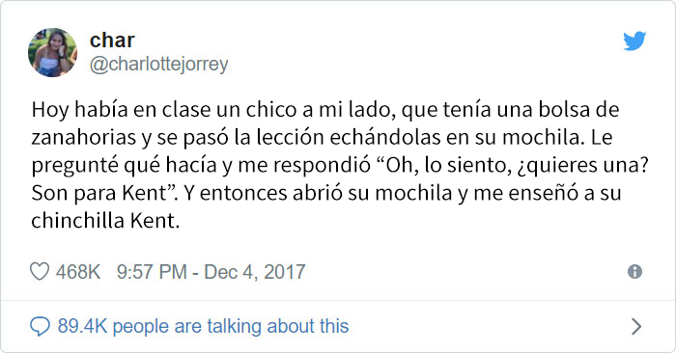Like the tweet with the heart icon
This screenshot has width=676, height=353.
click(40, 272)
